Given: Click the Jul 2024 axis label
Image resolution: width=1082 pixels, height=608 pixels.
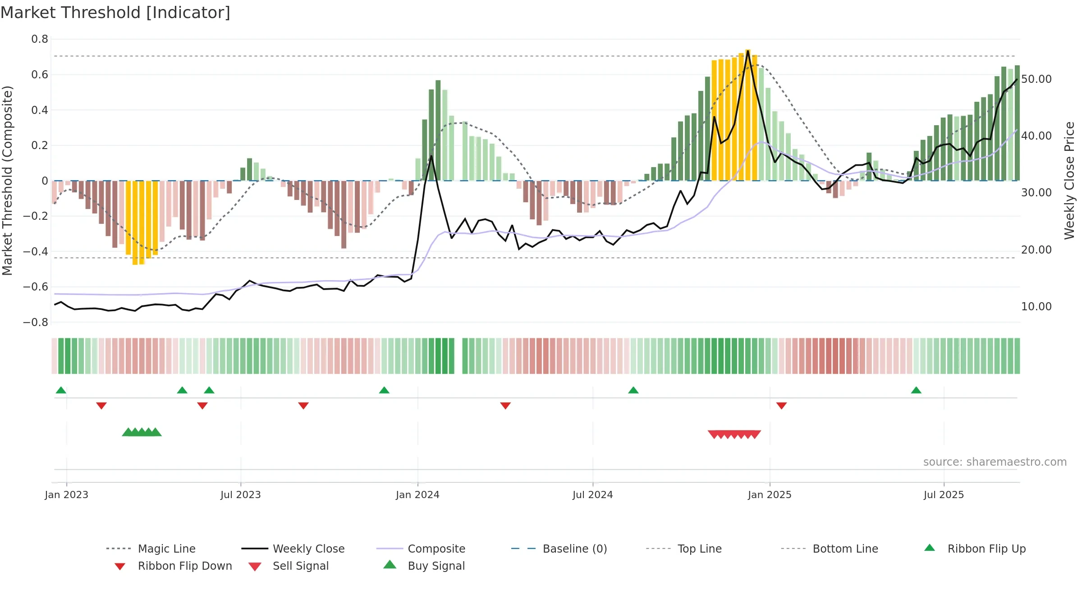Looking at the screenshot, I should (x=593, y=495).
